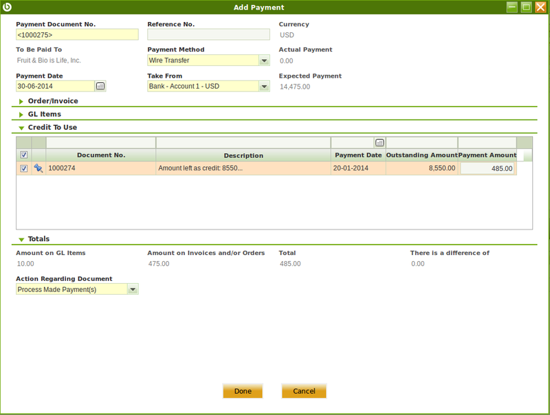
Task: Open the Take From account dropdown
Action: pos(264,86)
